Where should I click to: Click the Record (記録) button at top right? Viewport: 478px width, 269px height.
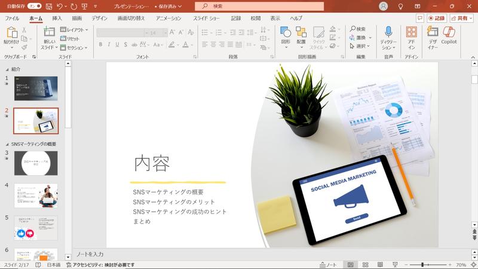click(x=437, y=19)
